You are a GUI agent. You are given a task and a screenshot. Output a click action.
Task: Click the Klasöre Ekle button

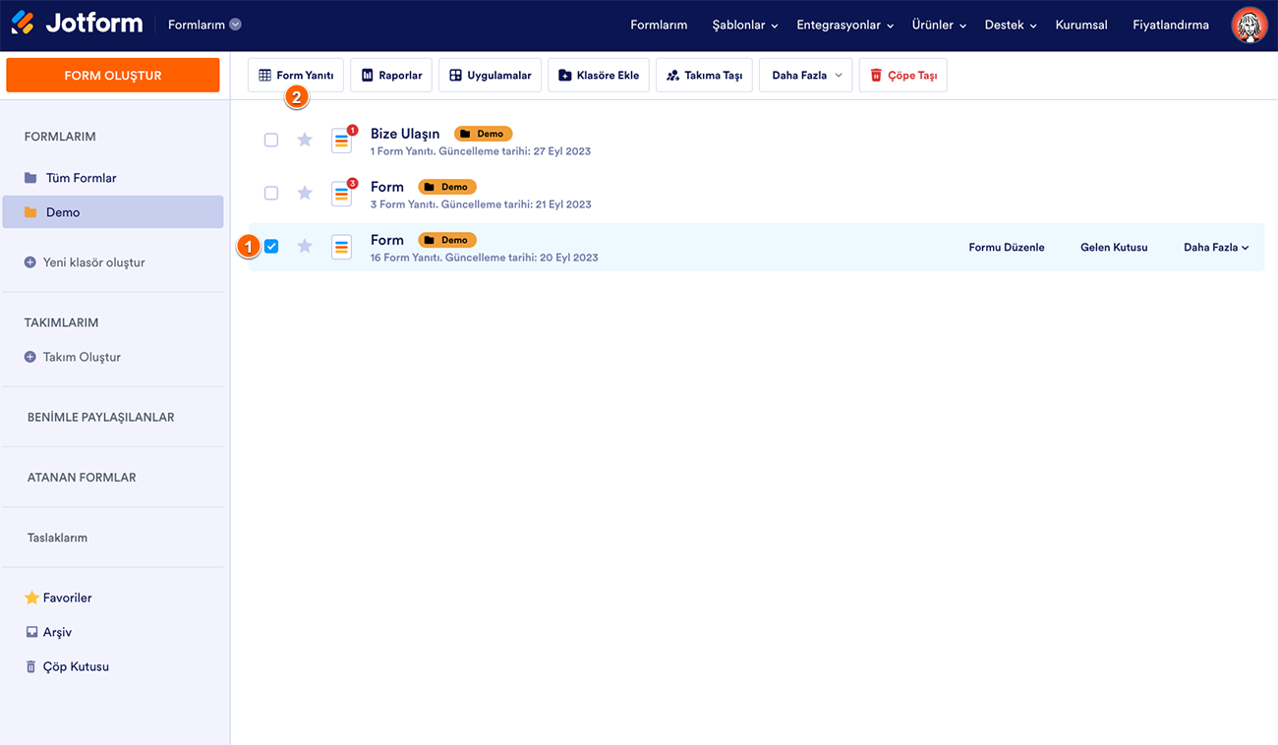599,76
